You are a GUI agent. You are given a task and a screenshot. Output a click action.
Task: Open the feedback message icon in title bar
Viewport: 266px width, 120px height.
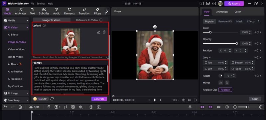[208, 4]
